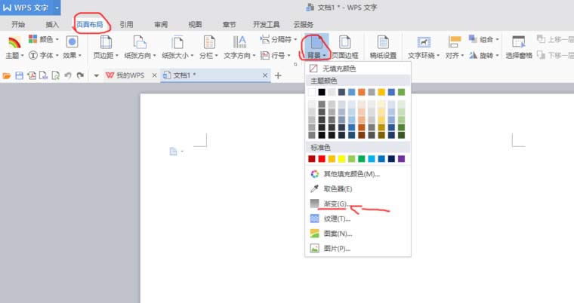The height and width of the screenshot is (303, 574).
Task: Open the 颜色 theme colors dropdown
Action: coord(44,39)
